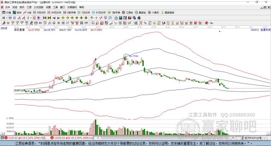271x146 pixels.
Task: Switch to K线 chart view
Action: pos(27,13)
